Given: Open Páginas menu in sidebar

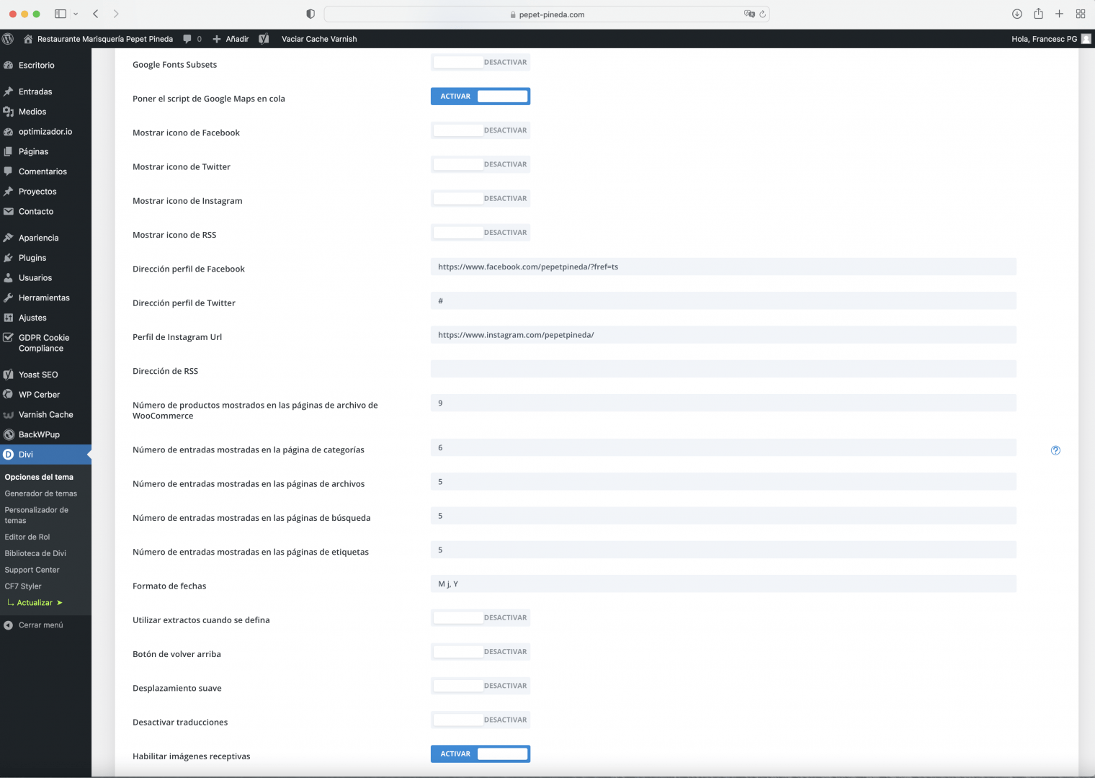Looking at the screenshot, I should pyautogui.click(x=45, y=151).
